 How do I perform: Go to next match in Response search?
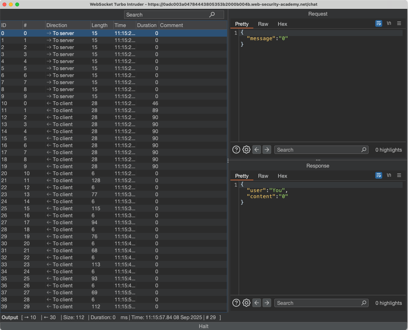click(x=267, y=303)
